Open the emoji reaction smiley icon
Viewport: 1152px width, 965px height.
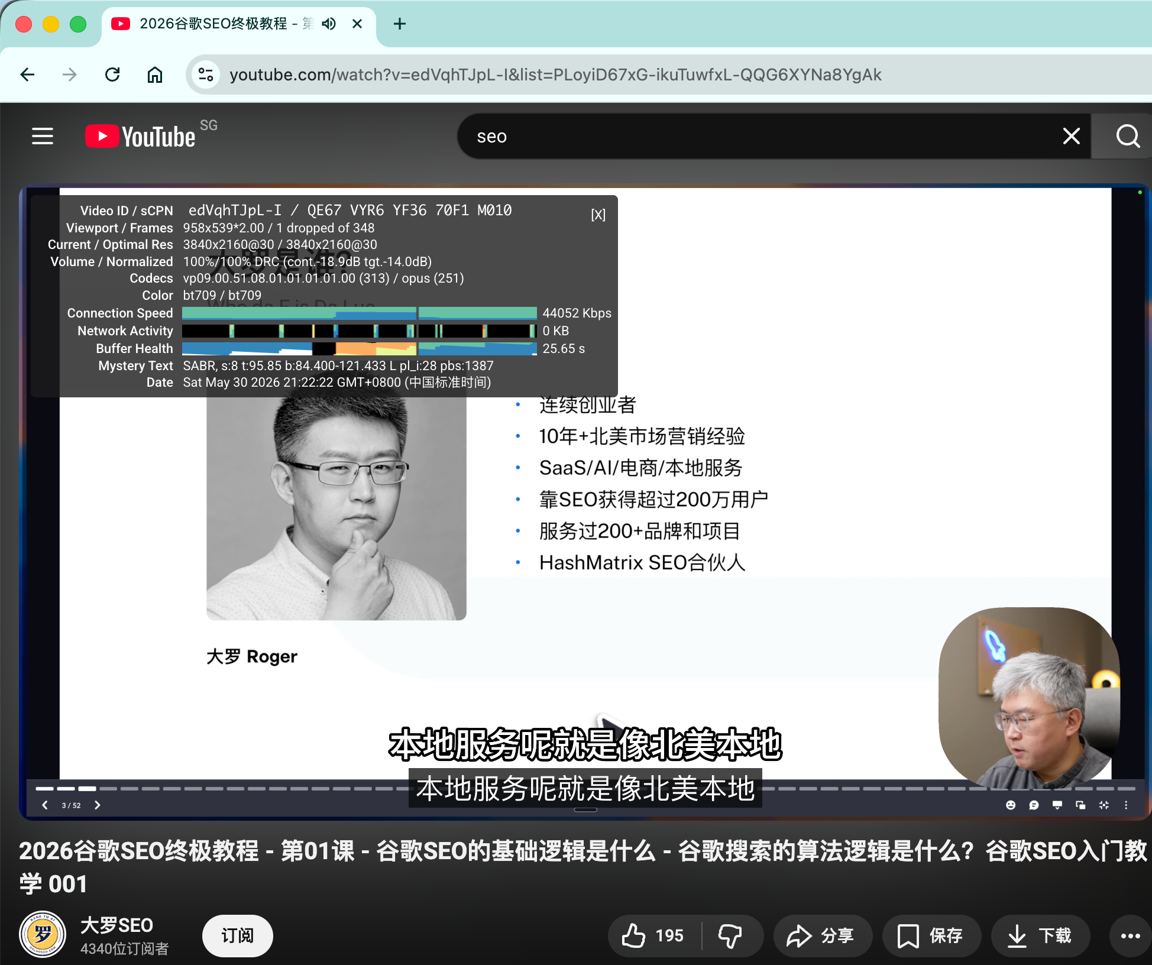[1011, 805]
